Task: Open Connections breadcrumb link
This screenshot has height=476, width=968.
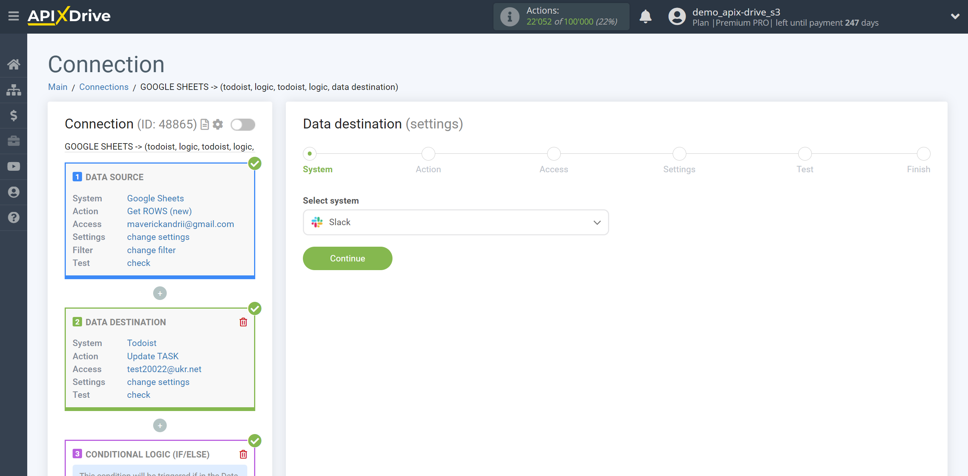Action: [104, 87]
